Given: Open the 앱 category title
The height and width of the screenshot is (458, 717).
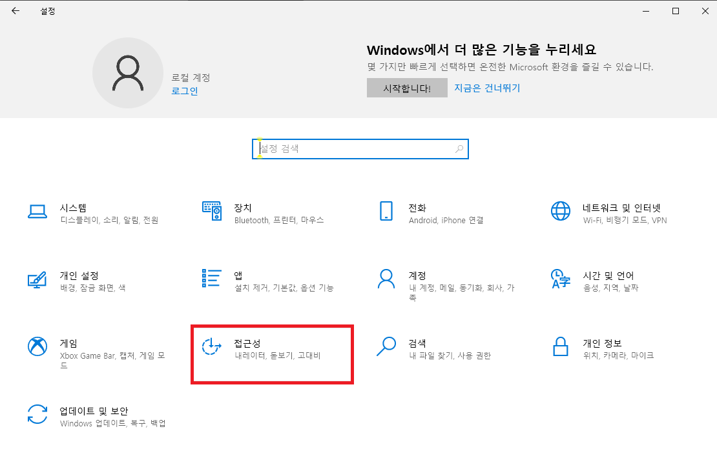Looking at the screenshot, I should point(238,275).
